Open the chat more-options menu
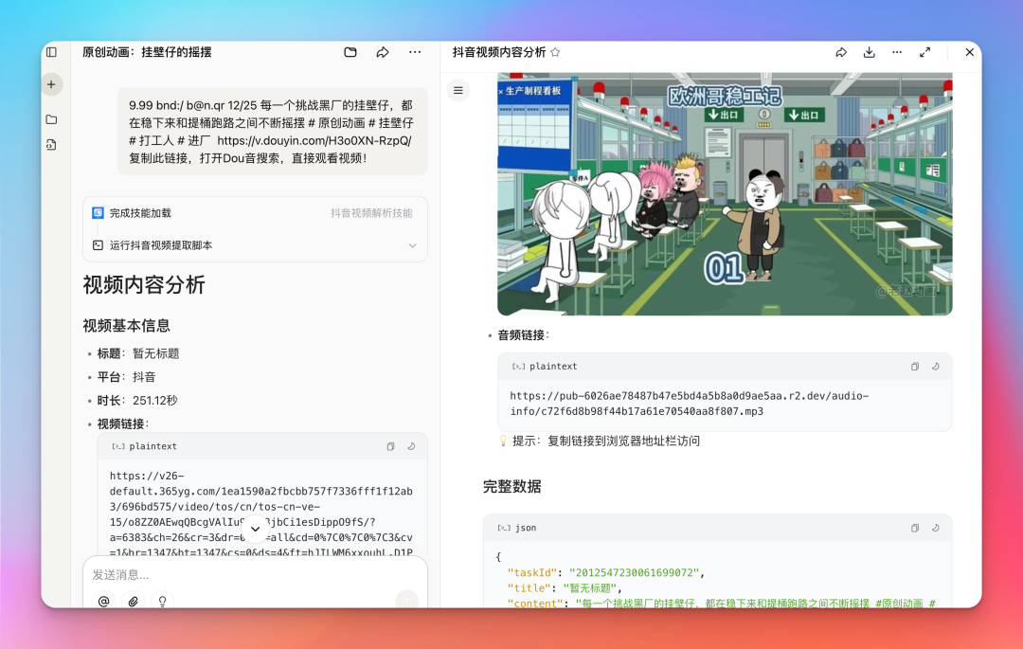Viewport: 1023px width, 649px height. tap(414, 52)
